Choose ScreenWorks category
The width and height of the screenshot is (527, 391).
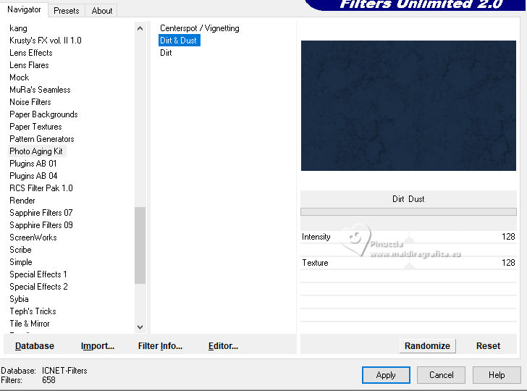point(33,237)
